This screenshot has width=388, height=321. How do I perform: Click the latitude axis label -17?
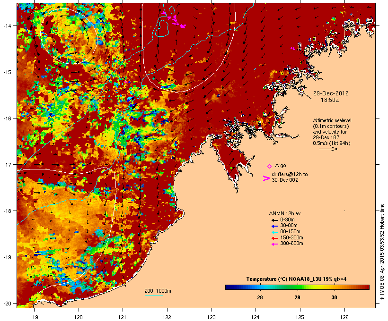pyautogui.click(x=7, y=164)
